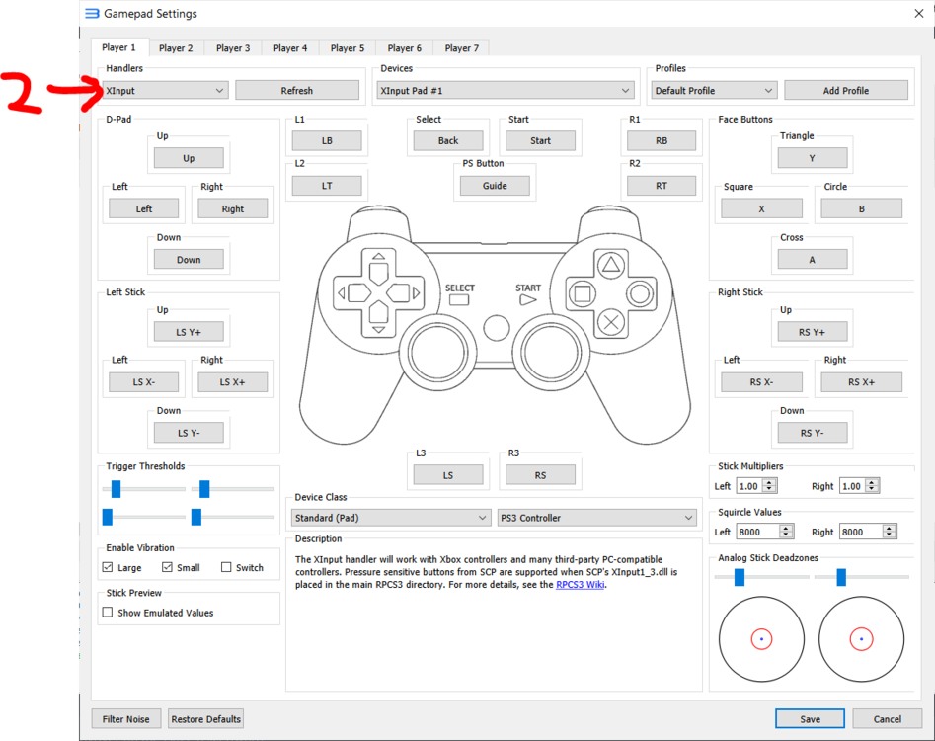Click the L3 mapping button labeled LS
Screen dimensions: 935x741
[x=447, y=475]
